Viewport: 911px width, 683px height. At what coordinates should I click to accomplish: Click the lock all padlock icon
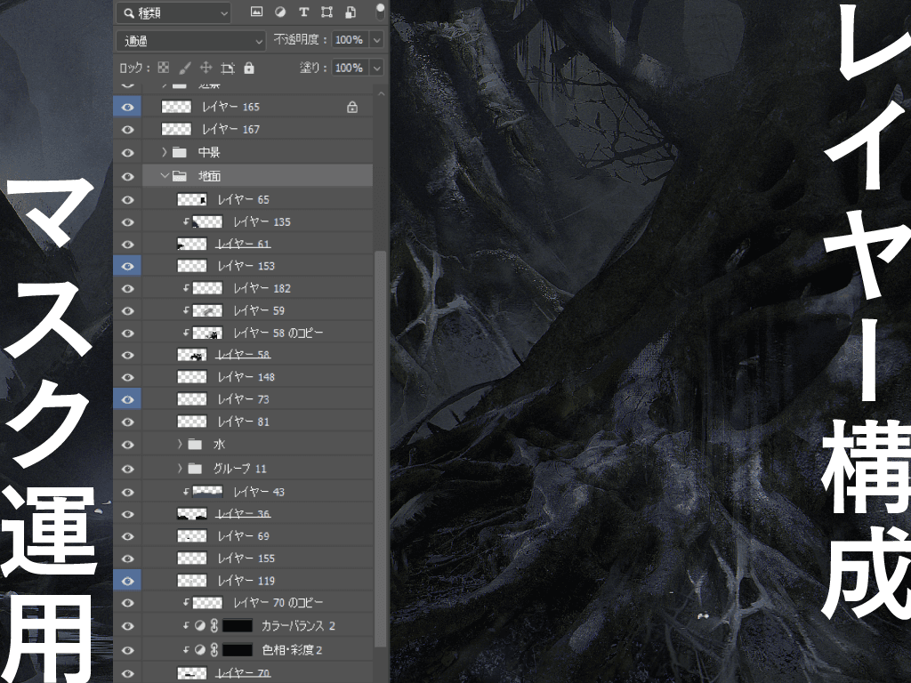pyautogui.click(x=249, y=68)
